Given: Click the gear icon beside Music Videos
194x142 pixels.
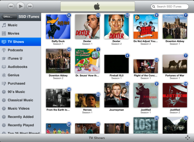Looking at the screenshot, I should click(x=4, y=109).
